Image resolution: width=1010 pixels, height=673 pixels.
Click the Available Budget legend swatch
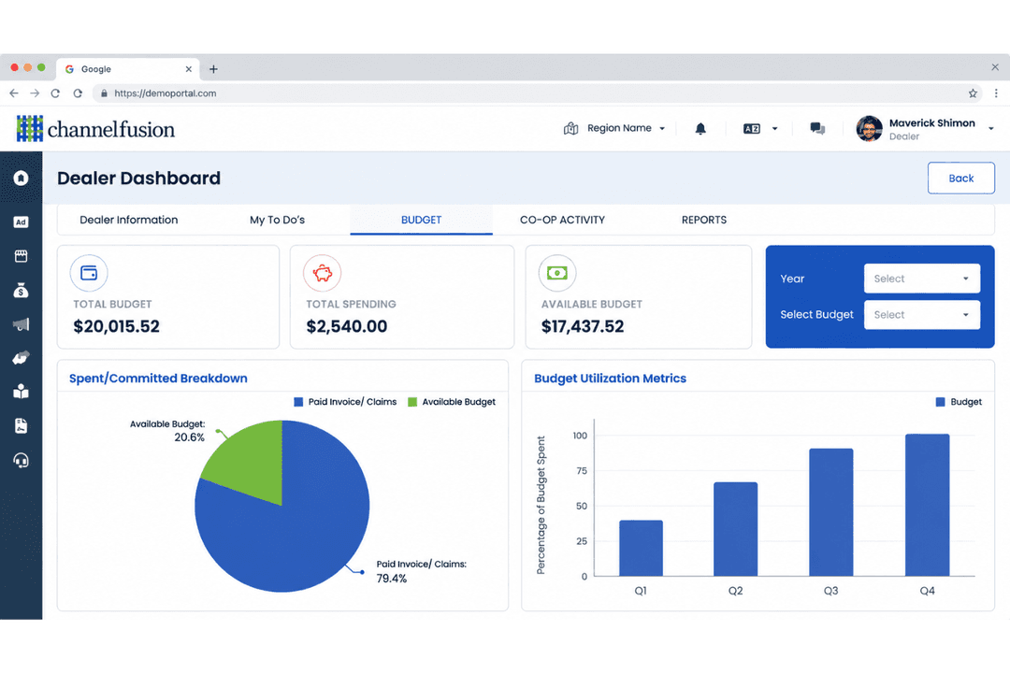(412, 402)
